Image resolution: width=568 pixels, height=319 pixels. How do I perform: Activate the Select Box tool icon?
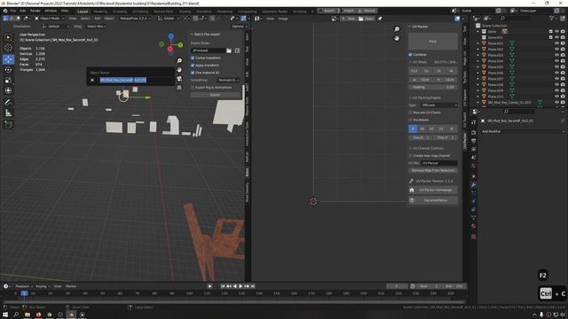[8, 37]
